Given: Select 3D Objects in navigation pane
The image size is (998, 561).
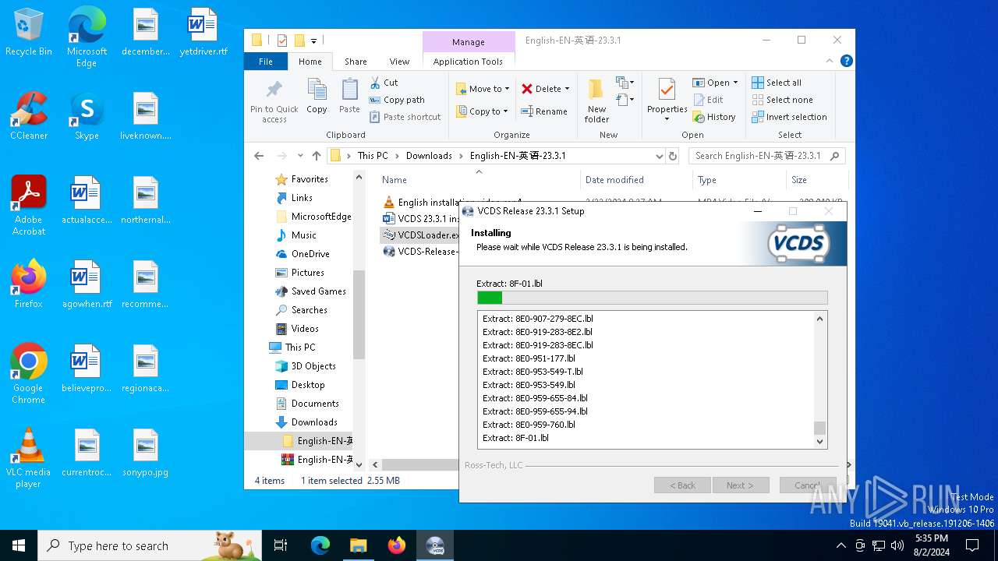Looking at the screenshot, I should 313,366.
